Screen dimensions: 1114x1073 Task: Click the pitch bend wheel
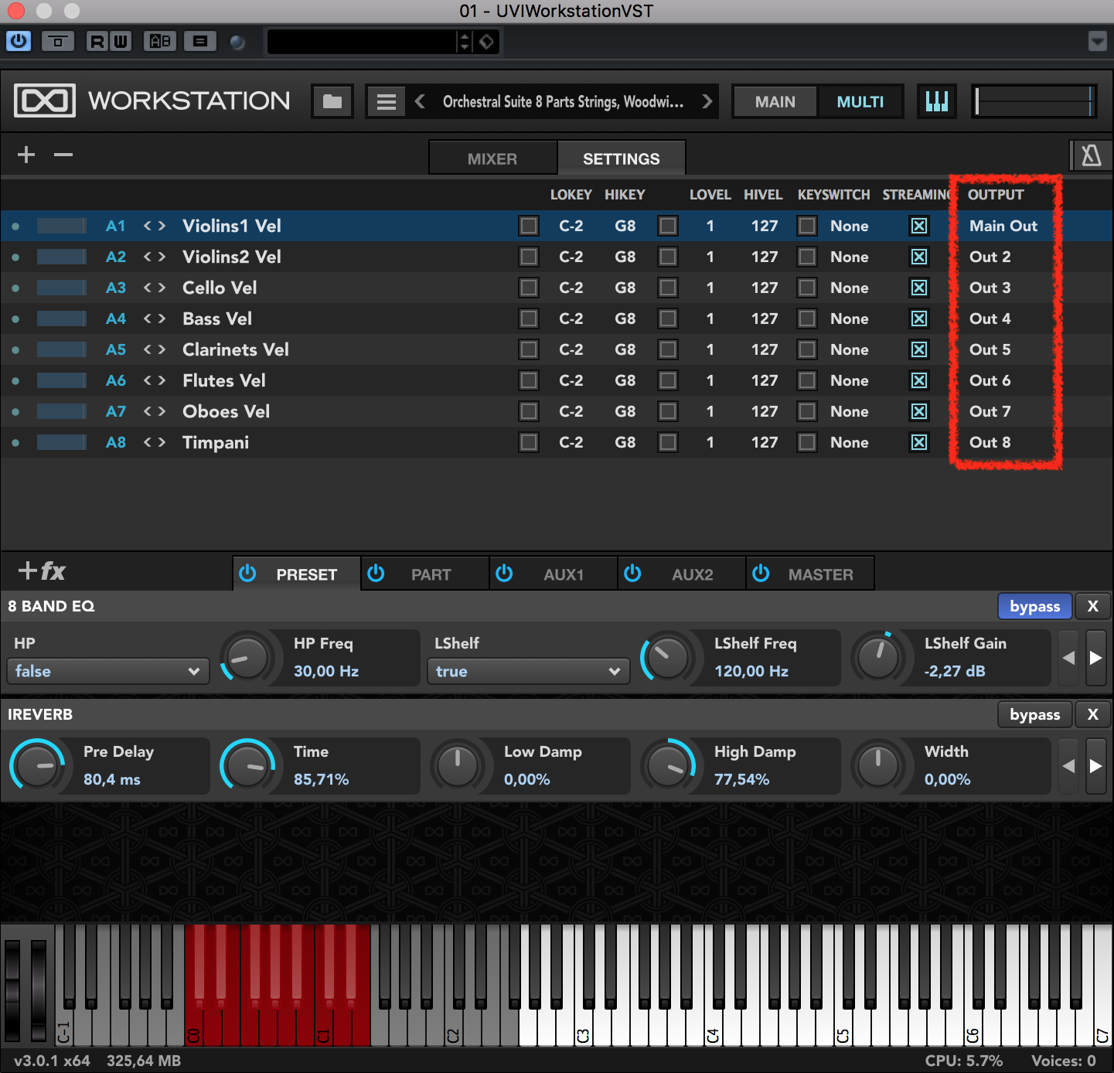12,990
